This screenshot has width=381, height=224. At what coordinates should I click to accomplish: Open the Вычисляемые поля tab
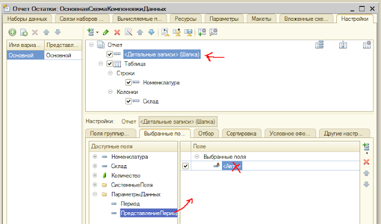[x=139, y=18]
